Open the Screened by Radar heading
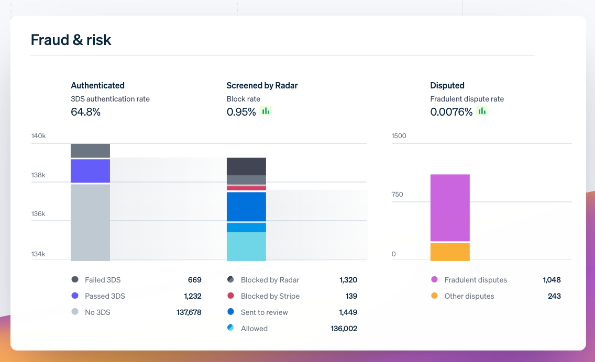The image size is (595, 362). pos(262,85)
